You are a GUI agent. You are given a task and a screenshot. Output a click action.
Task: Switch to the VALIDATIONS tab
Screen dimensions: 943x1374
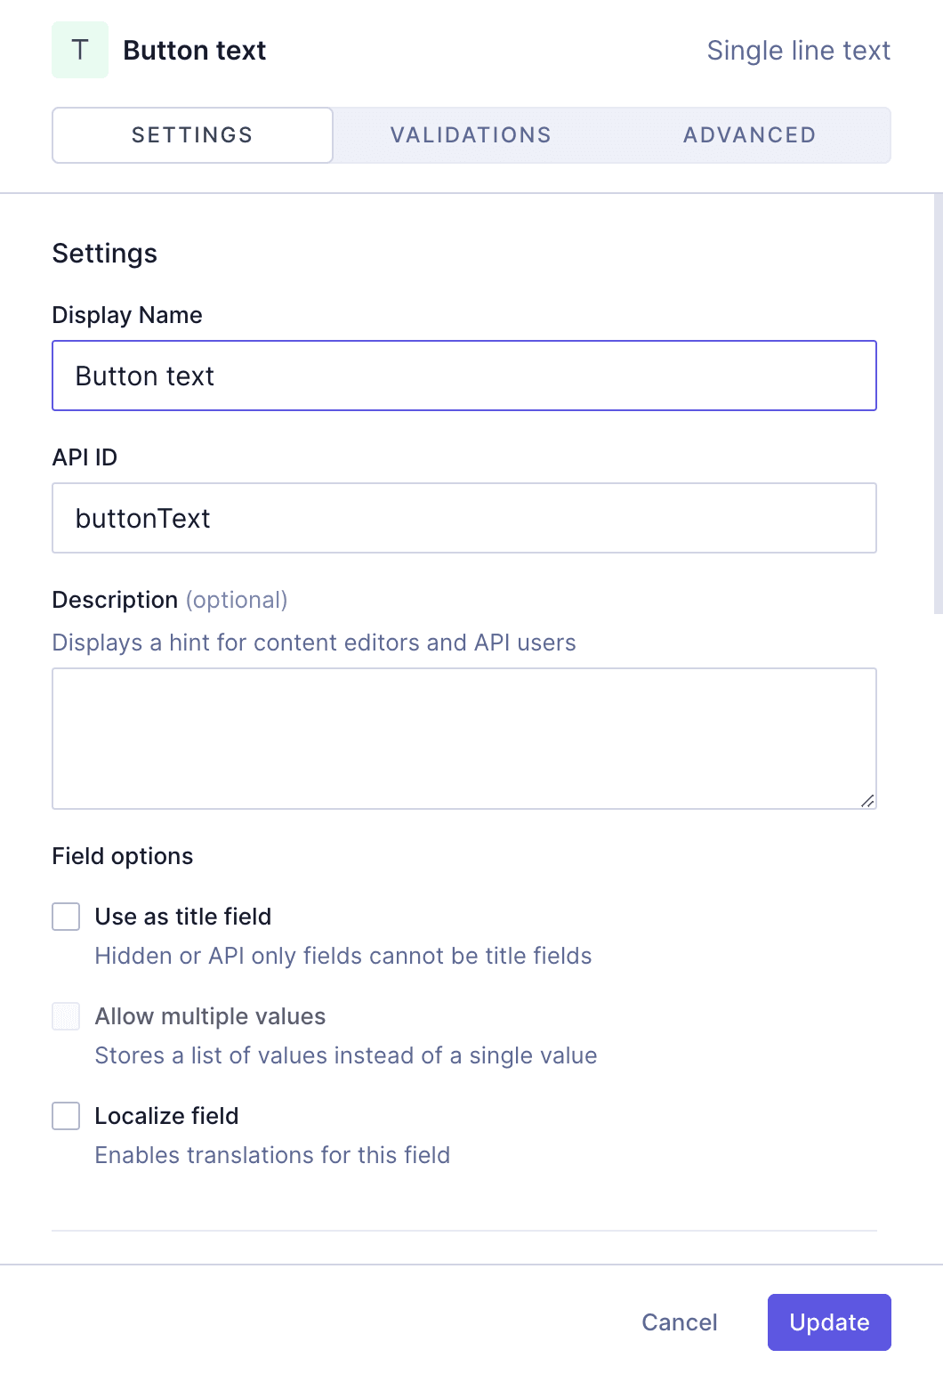(x=470, y=134)
